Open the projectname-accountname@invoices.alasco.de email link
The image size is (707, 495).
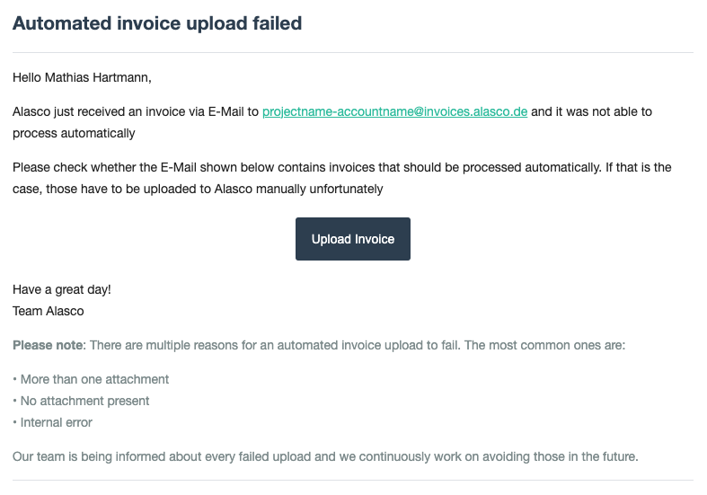[394, 112]
